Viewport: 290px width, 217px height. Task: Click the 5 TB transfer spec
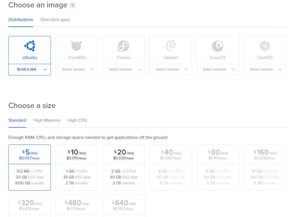tap(218, 183)
